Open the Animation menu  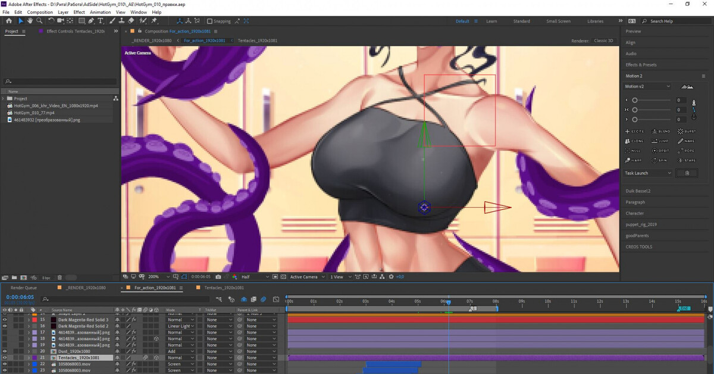99,12
